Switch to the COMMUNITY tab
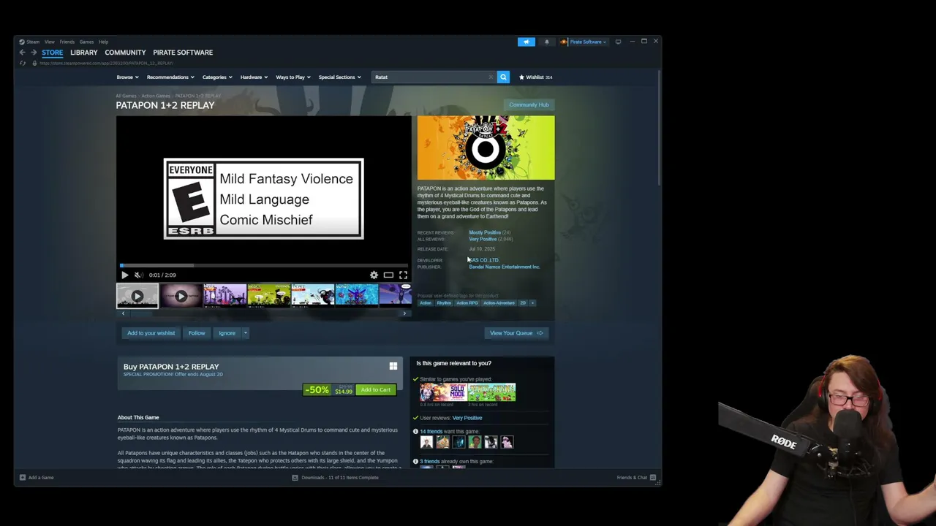Viewport: 936px width, 526px height. pos(125,53)
